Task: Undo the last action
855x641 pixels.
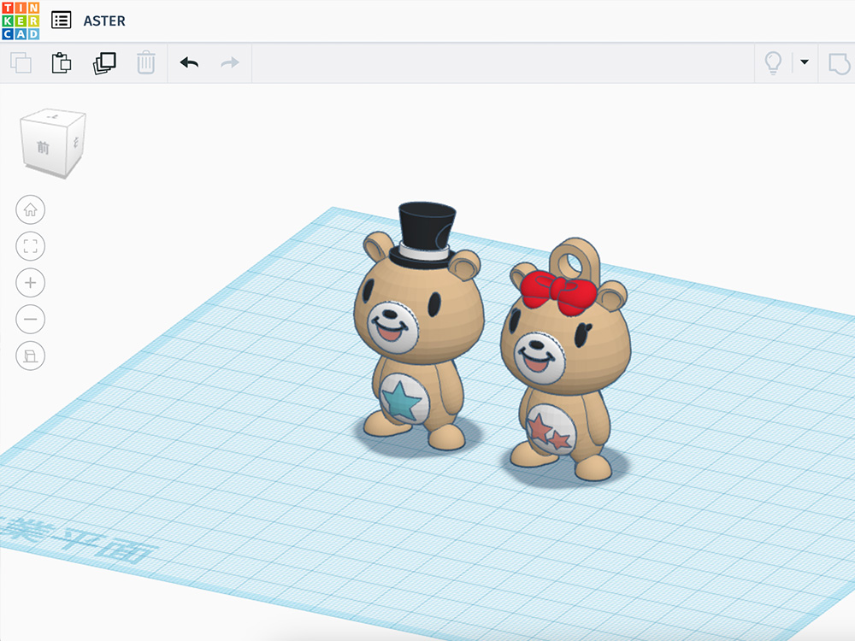Action: click(189, 62)
